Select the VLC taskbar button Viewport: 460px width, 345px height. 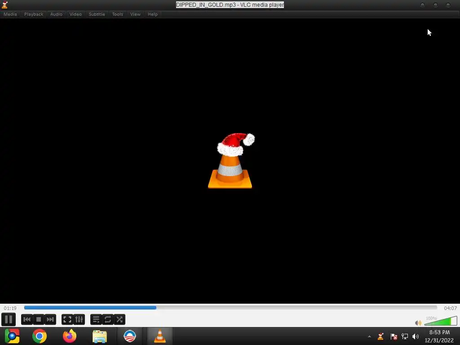coord(159,336)
